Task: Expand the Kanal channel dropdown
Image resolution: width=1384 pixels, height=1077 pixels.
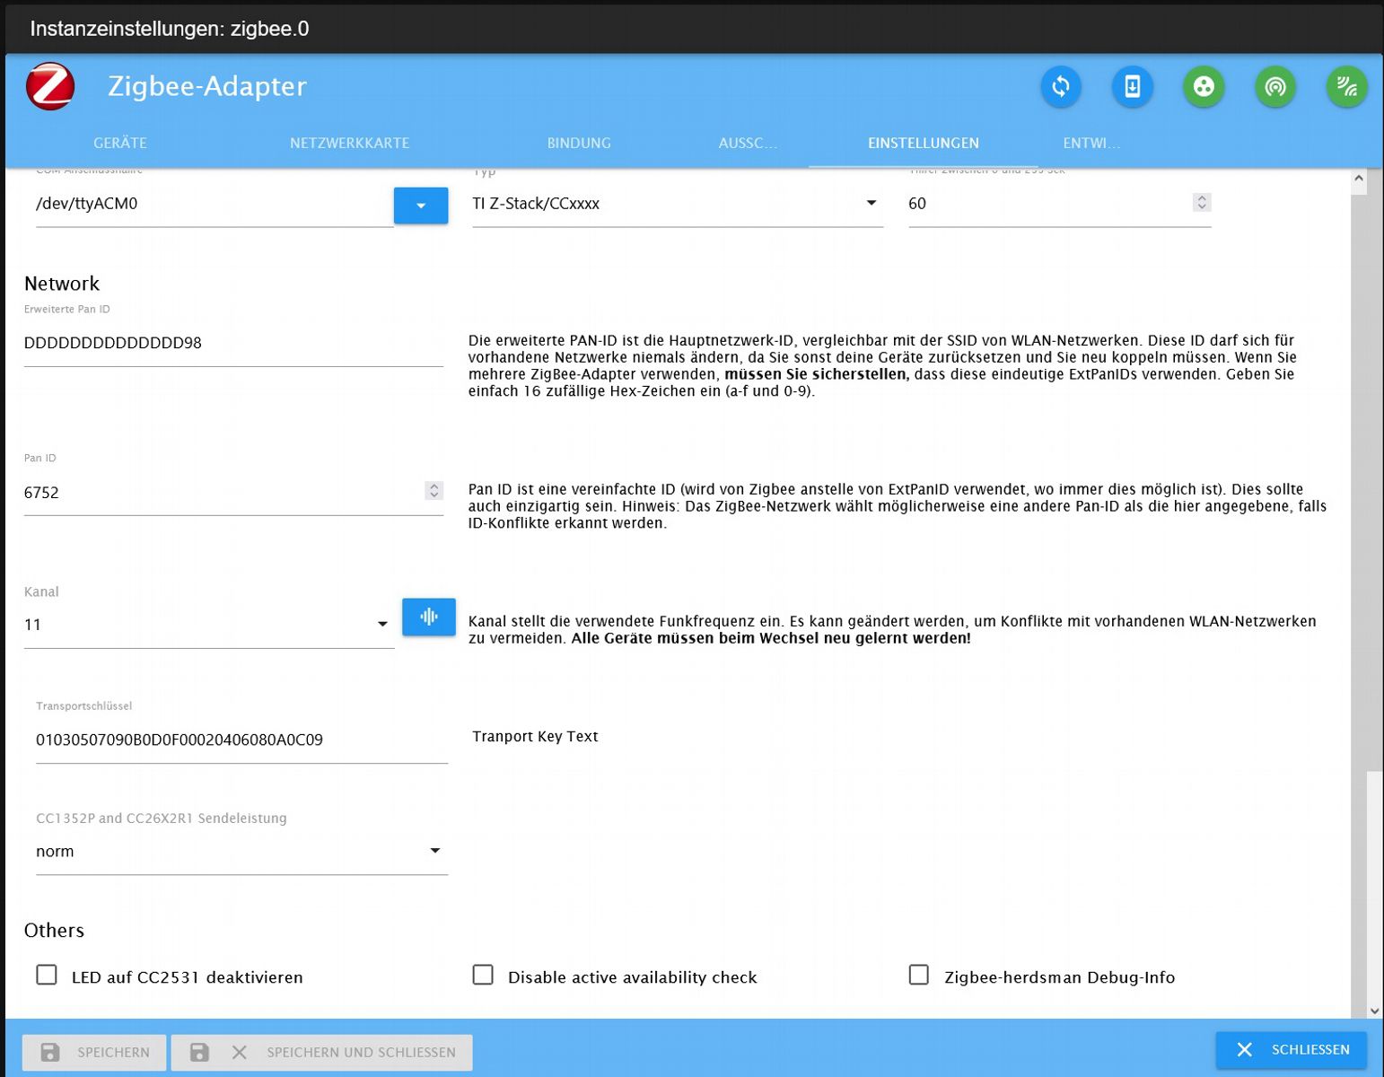Action: (209, 625)
